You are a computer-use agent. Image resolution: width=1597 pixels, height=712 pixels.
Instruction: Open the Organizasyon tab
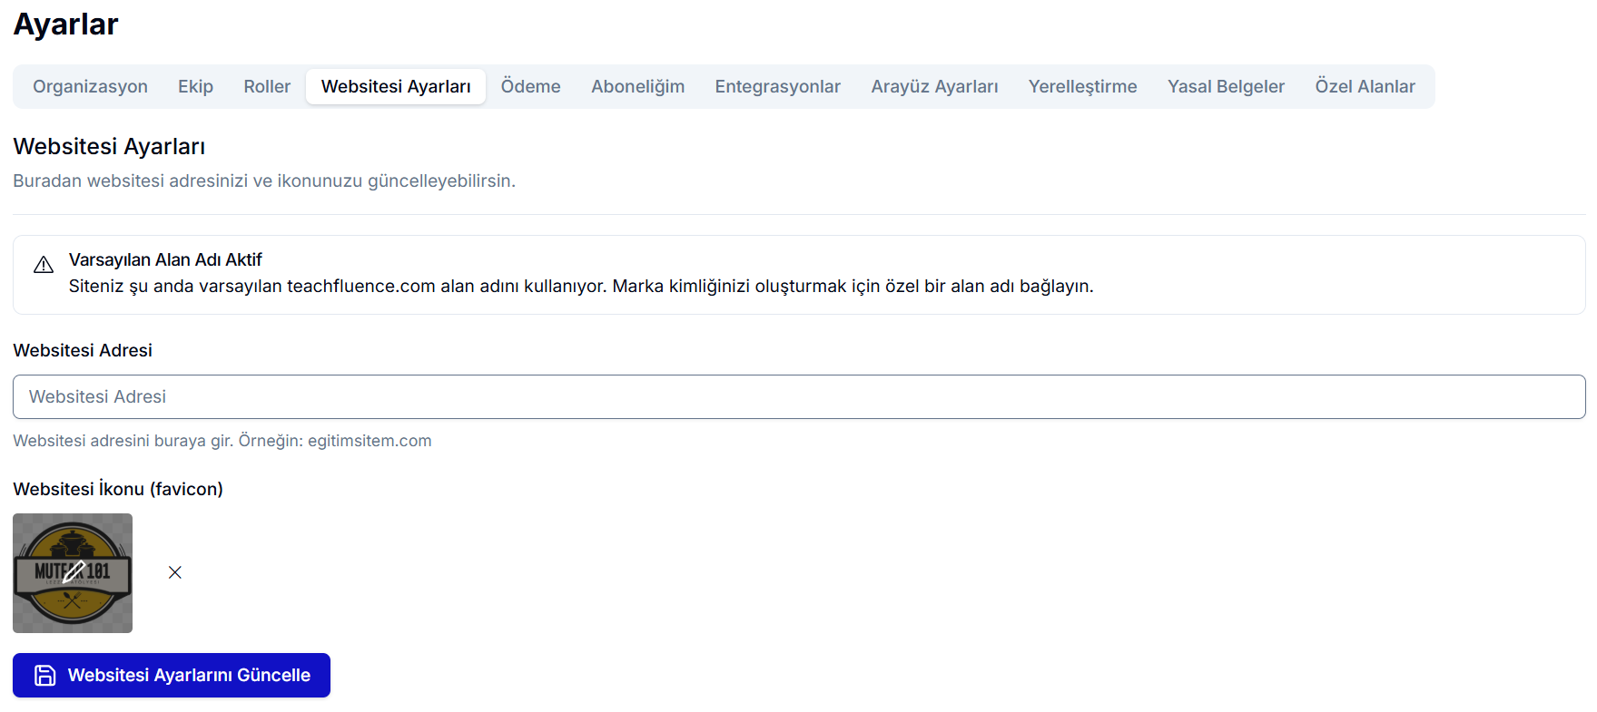[x=90, y=86]
